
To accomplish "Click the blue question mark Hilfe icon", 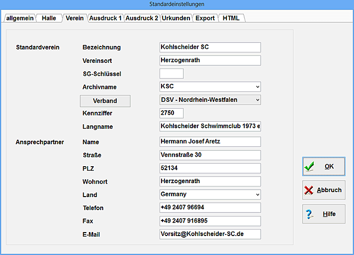I will 310,214.
